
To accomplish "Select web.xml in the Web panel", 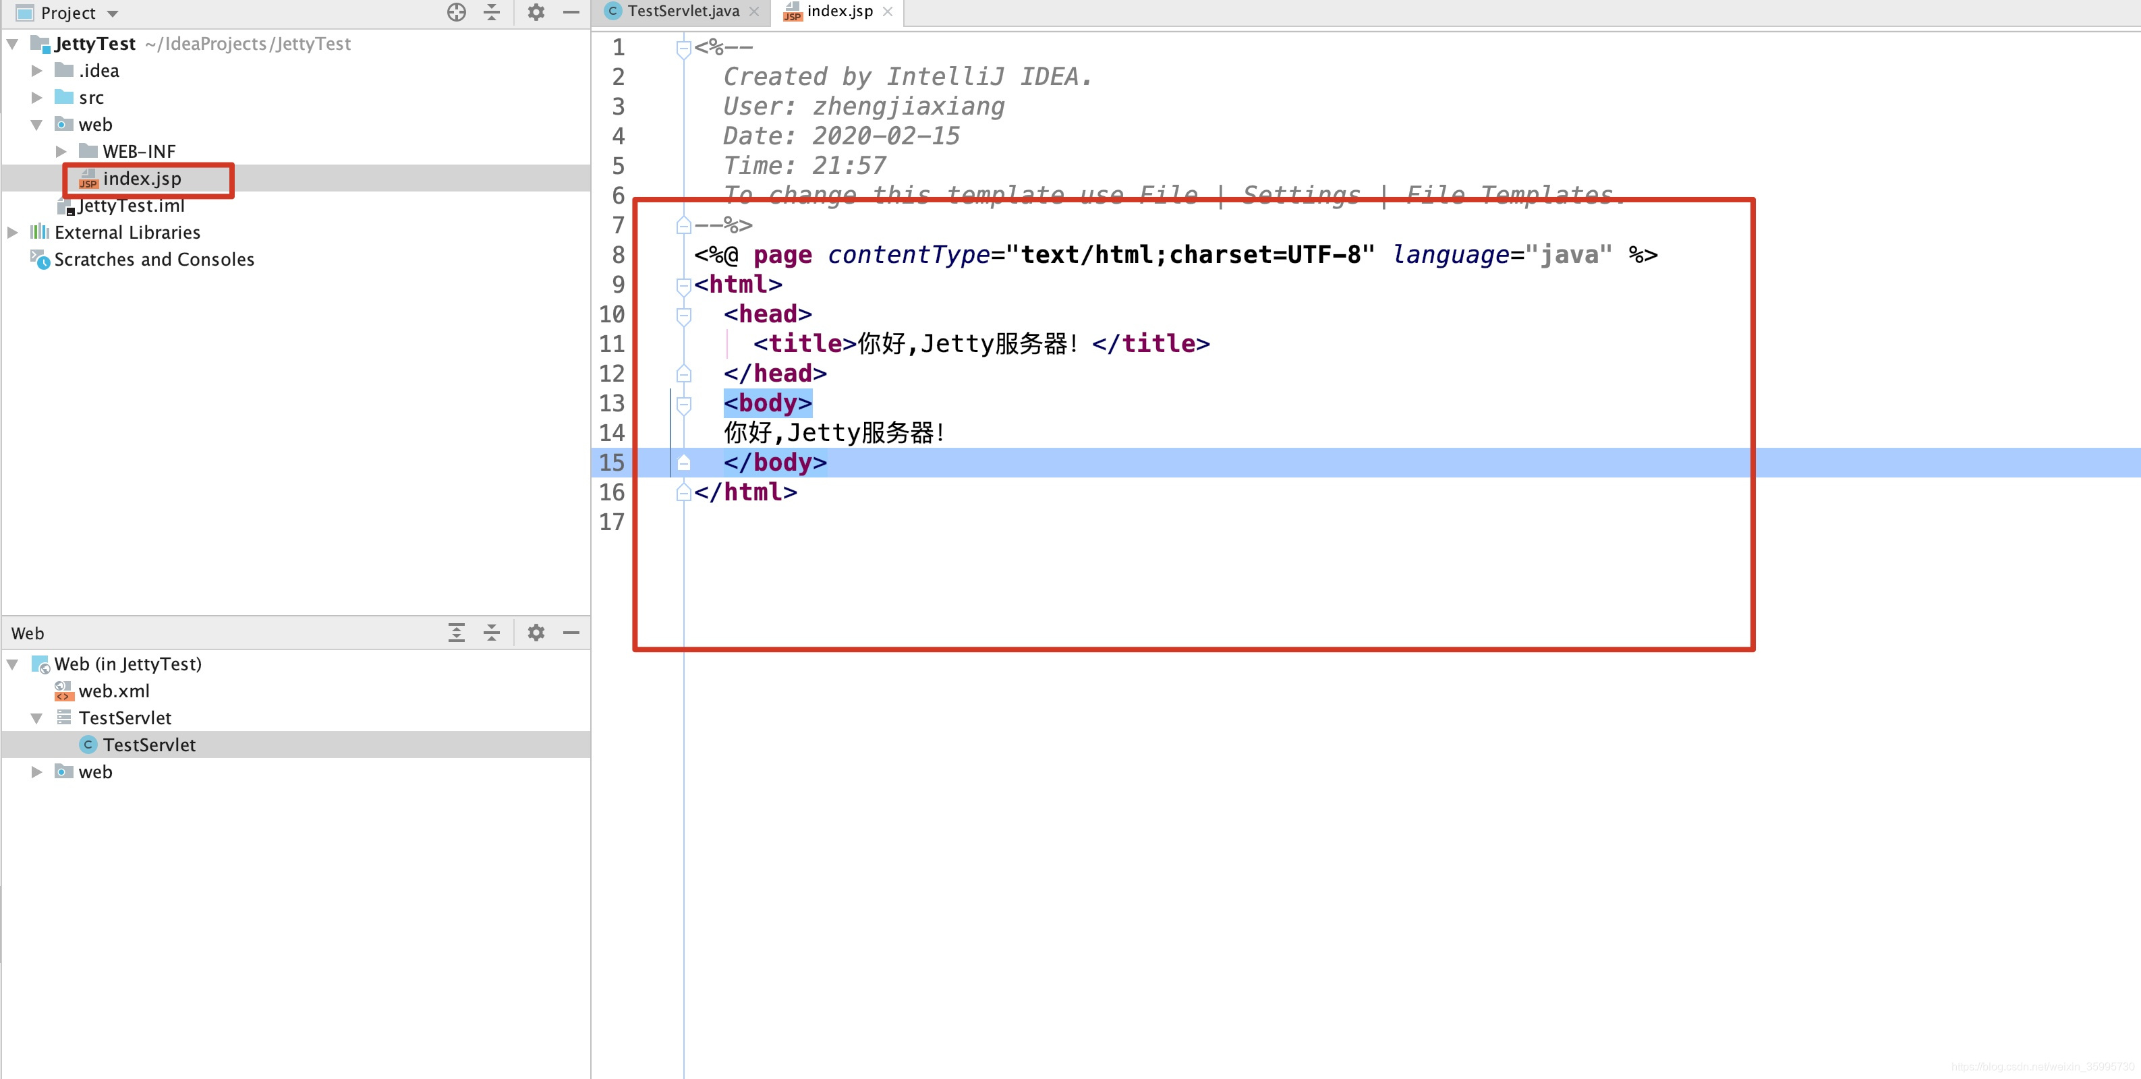I will [114, 691].
